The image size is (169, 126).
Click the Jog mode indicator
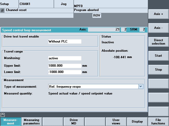(64, 4)
